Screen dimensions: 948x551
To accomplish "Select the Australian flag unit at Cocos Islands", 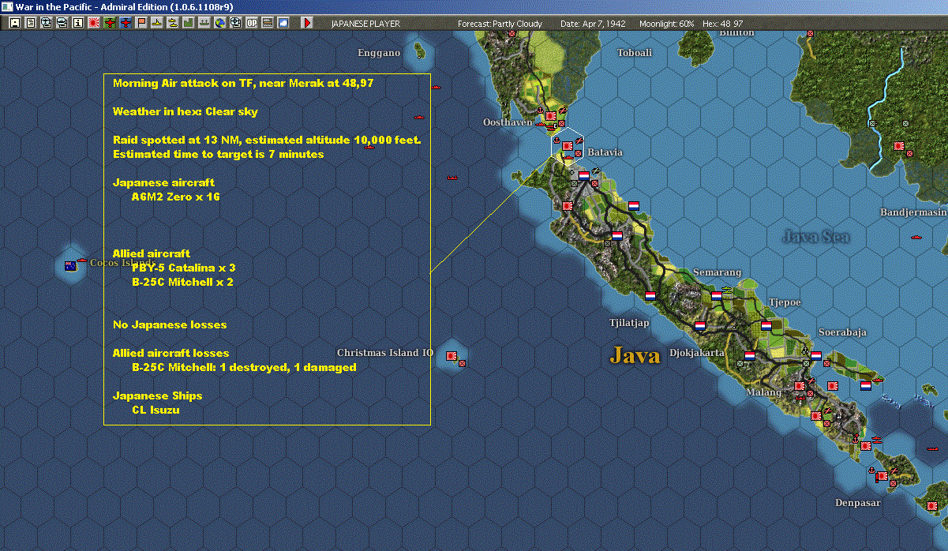I will coord(70,266).
